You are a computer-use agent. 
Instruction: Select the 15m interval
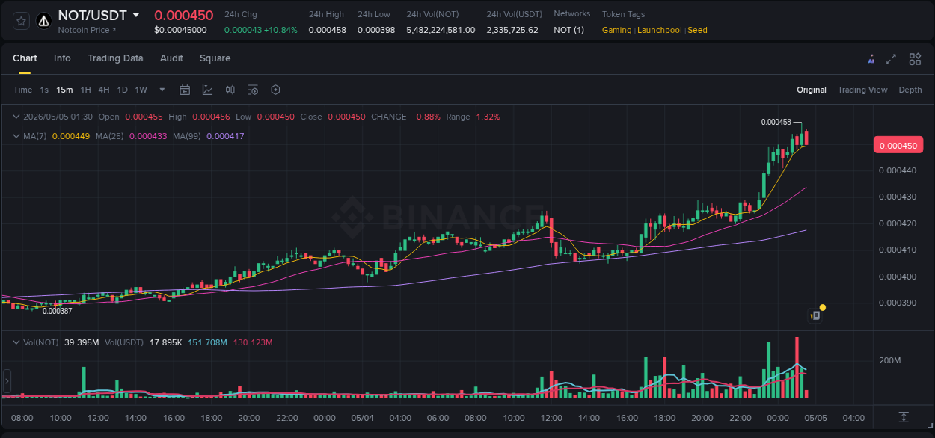click(x=64, y=90)
